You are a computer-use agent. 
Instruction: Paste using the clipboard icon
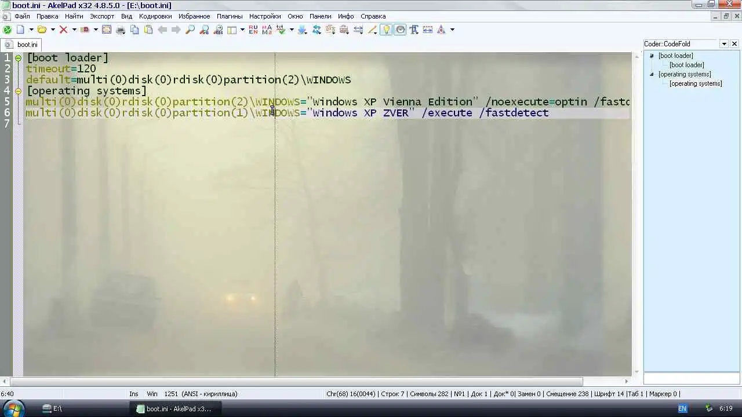[148, 30]
